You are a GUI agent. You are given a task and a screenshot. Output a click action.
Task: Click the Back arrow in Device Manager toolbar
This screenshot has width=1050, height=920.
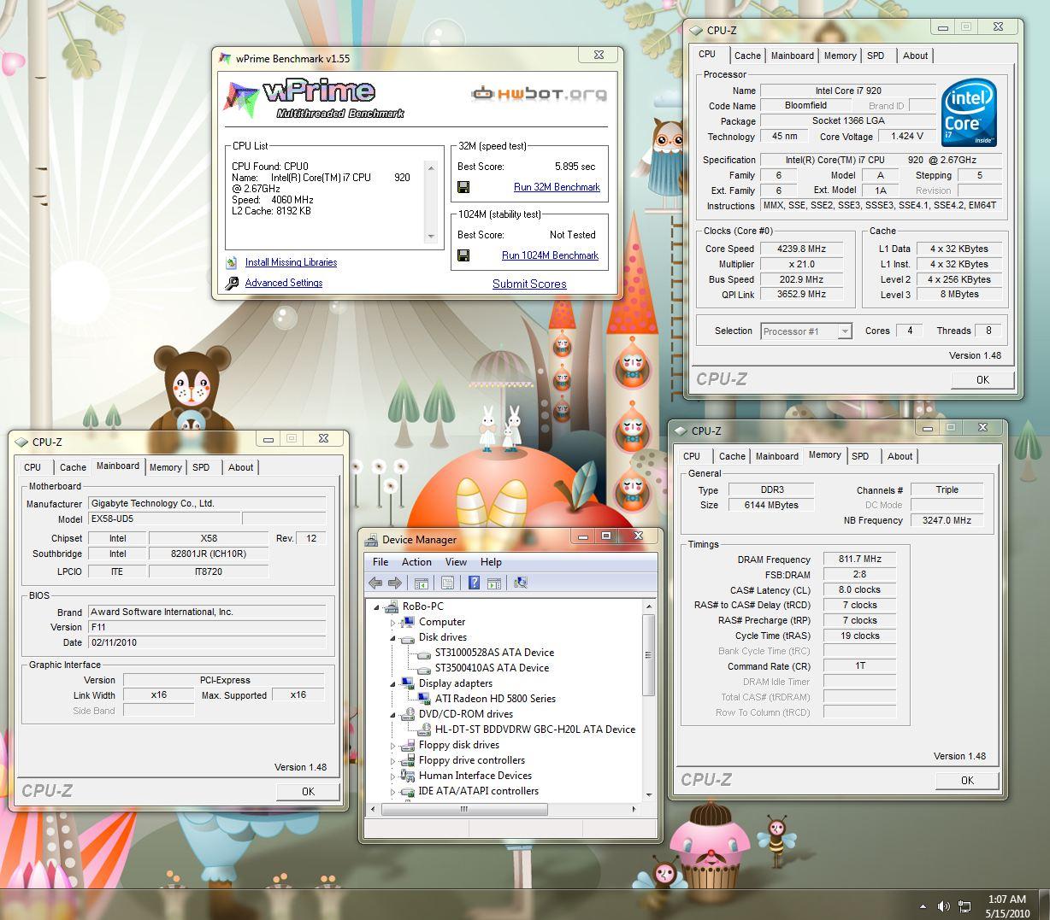375,583
